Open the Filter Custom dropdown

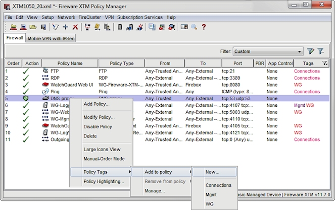[x=268, y=51]
